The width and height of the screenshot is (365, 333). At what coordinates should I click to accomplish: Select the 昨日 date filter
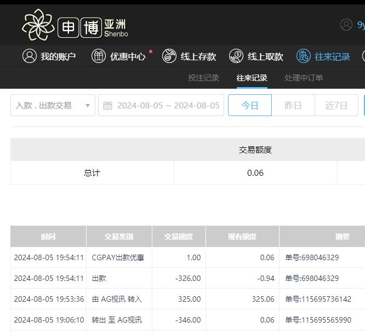click(293, 105)
